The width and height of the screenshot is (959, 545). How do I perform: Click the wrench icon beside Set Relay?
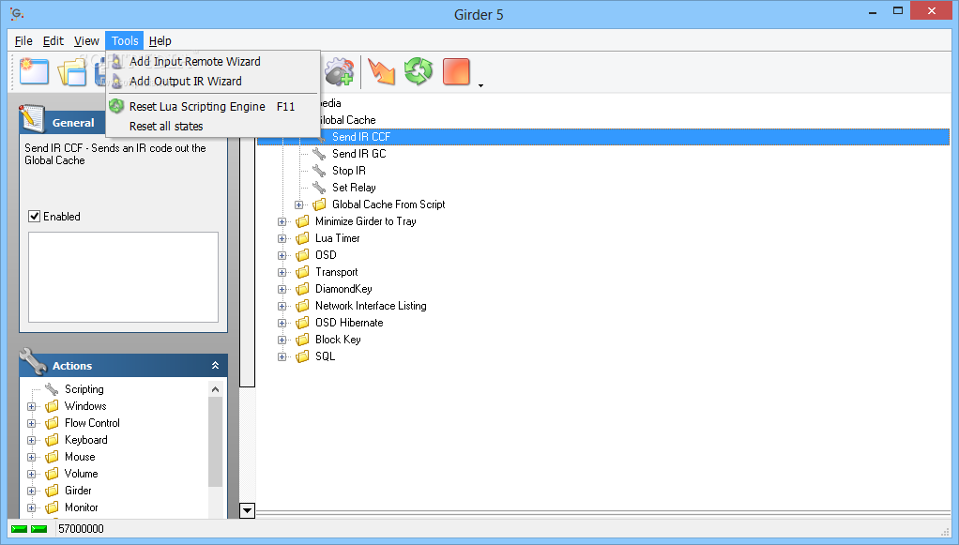[319, 188]
